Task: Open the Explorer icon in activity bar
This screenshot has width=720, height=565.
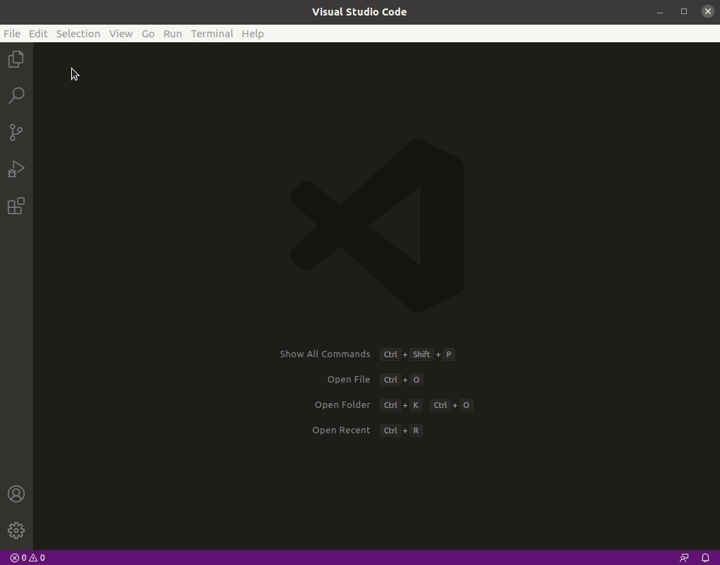Action: click(15, 59)
